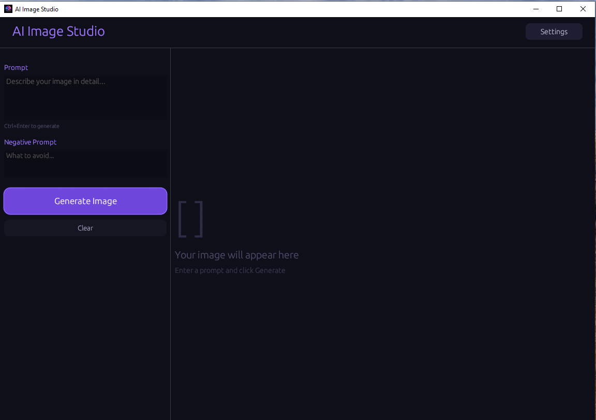Click the top header bar area
Screen dimensions: 596x420
point(310,31)
